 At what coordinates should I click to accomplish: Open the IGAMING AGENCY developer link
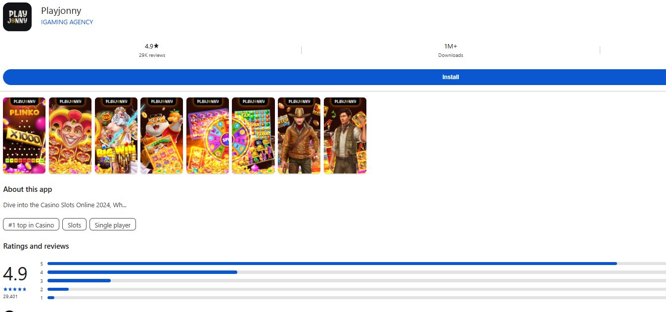67,22
